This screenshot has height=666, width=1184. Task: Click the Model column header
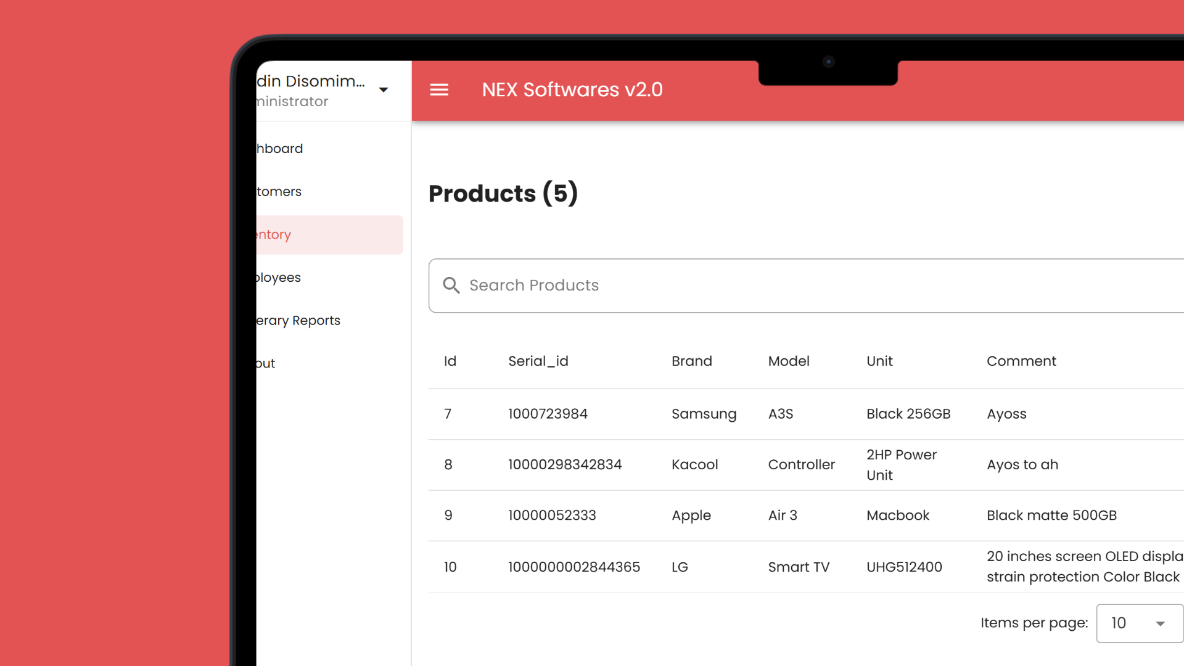[x=788, y=361]
